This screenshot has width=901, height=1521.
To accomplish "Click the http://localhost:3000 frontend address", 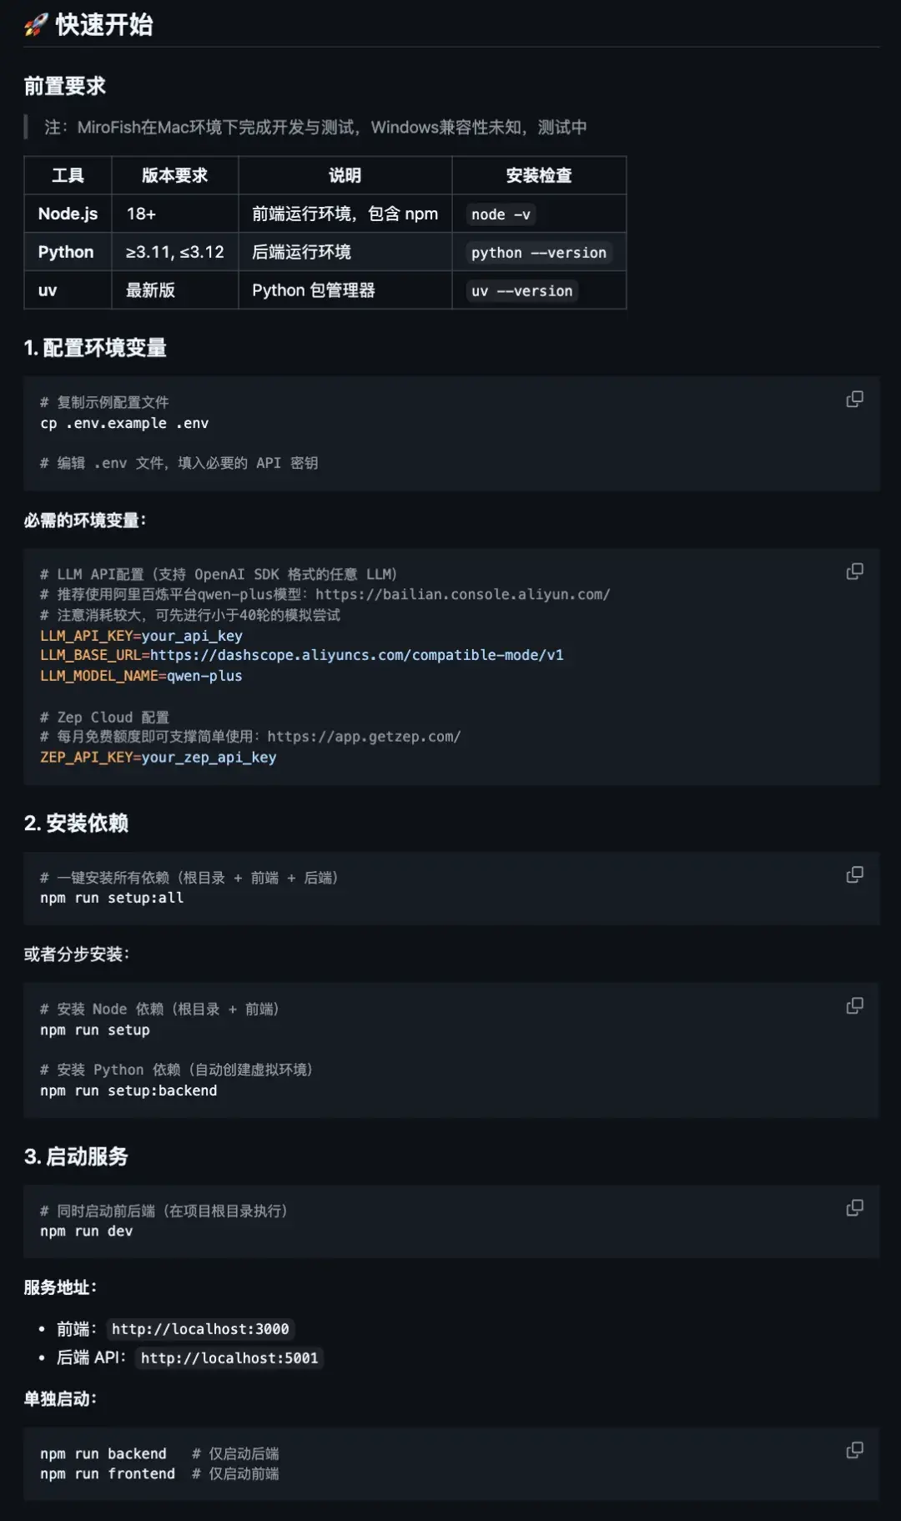I will 200,1328.
